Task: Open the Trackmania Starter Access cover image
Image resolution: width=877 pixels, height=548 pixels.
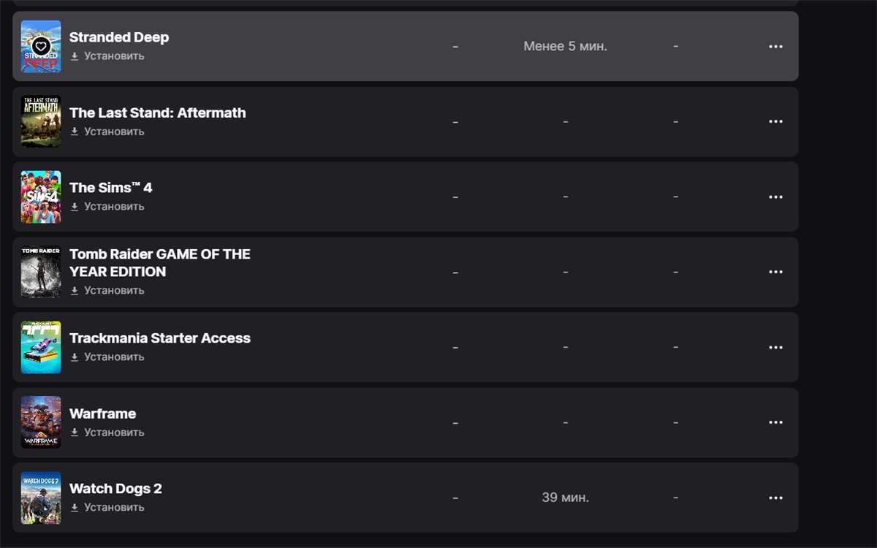Action: click(x=41, y=348)
